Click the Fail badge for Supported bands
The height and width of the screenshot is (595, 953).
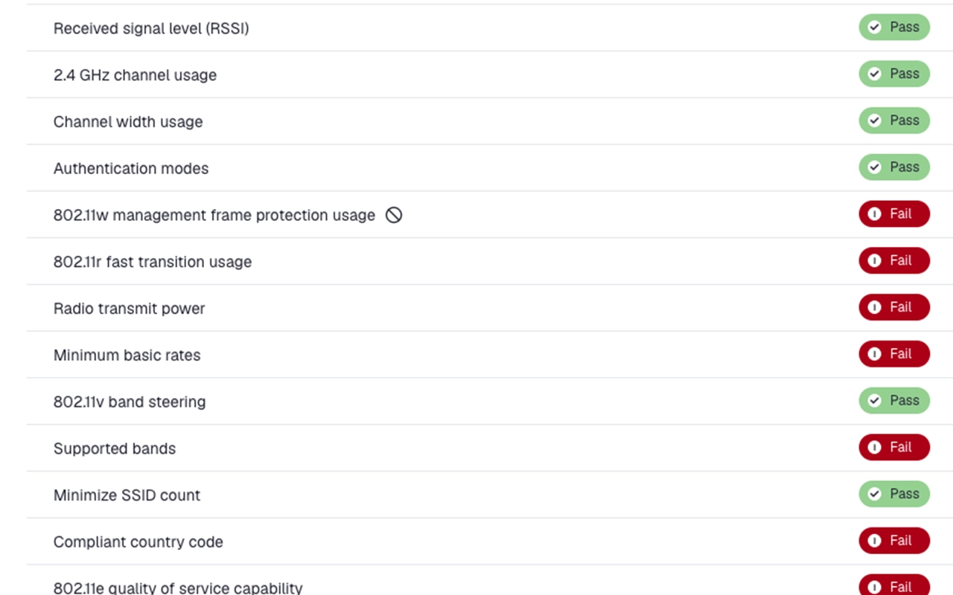[x=894, y=448]
